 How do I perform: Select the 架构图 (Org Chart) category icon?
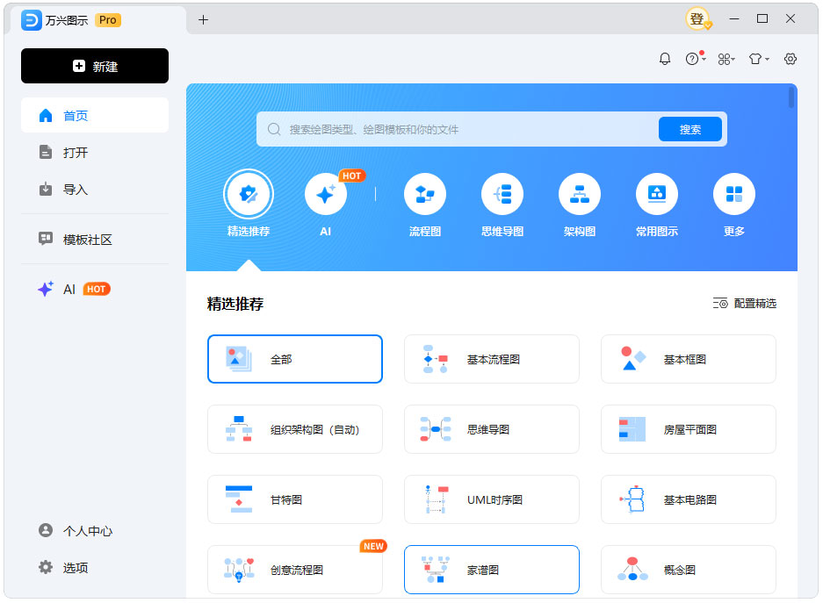click(x=580, y=194)
